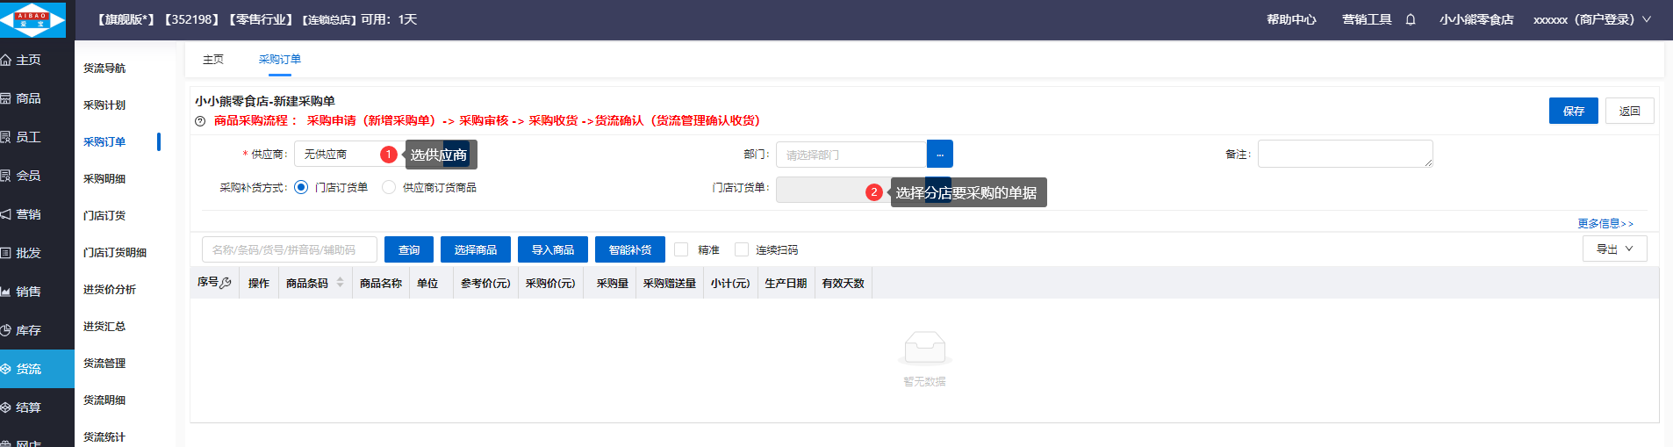Click the 更多信息>> link
The height and width of the screenshot is (447, 1673).
point(1605,223)
